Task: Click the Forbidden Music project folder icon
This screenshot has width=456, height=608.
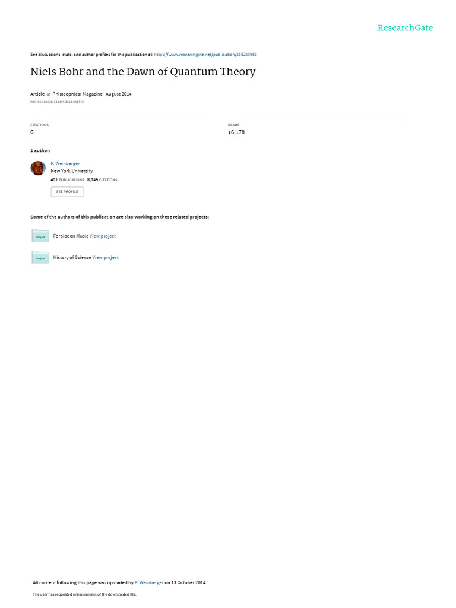Action: (40, 236)
